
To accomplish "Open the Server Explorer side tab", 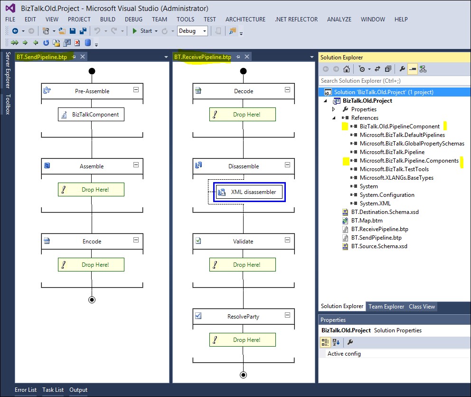I will [8, 70].
